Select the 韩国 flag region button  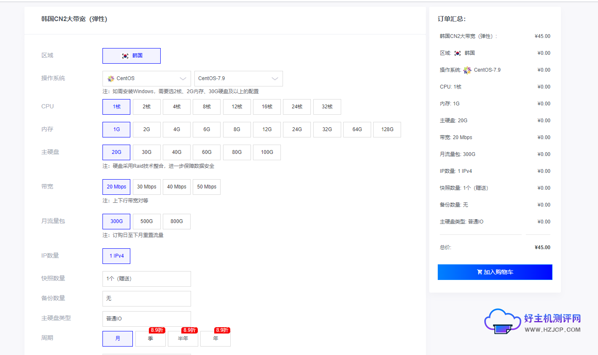[x=131, y=56]
